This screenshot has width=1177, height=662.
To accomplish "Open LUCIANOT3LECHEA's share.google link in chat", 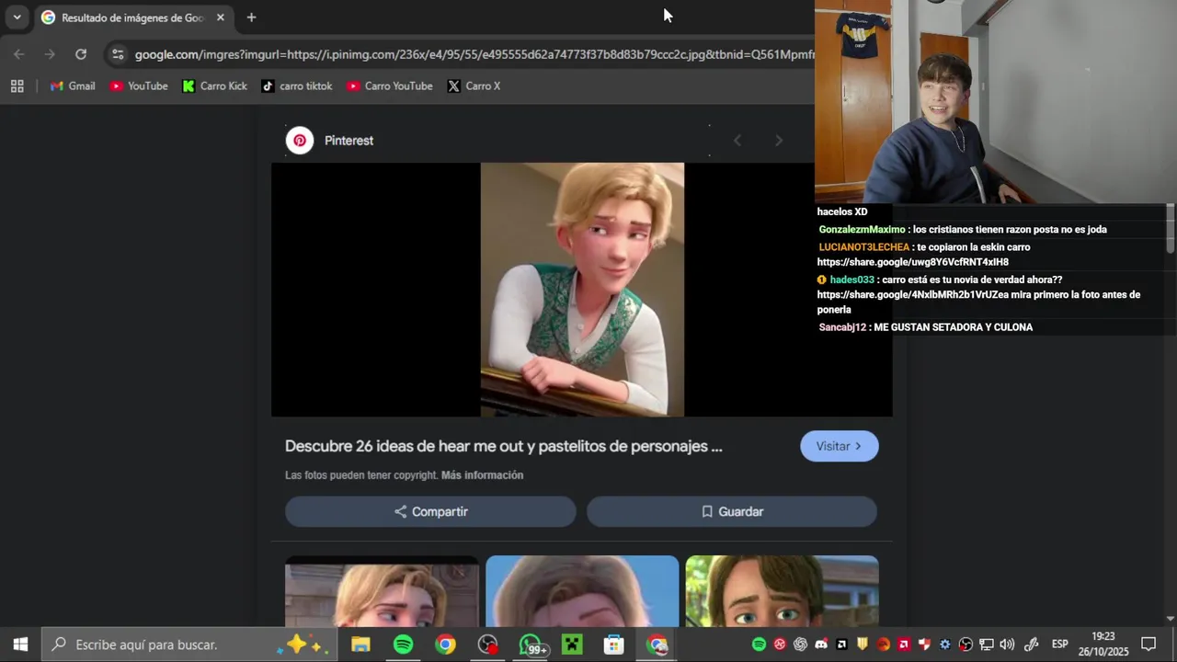I will (x=913, y=262).
